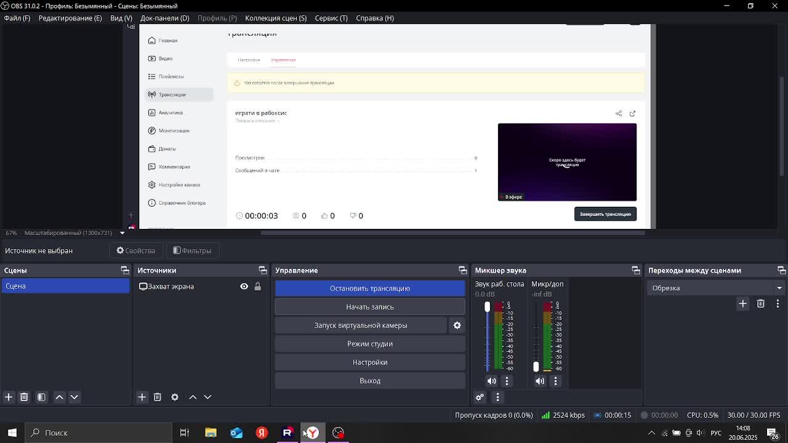The width and height of the screenshot is (788, 443).
Task: Open Сервис menu
Action: click(331, 18)
